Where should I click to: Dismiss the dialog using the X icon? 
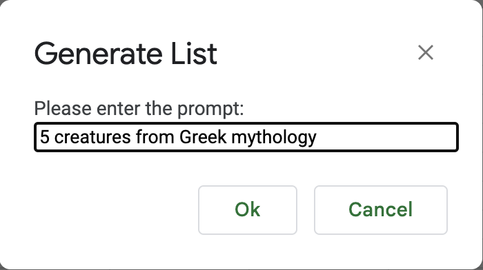(x=426, y=52)
